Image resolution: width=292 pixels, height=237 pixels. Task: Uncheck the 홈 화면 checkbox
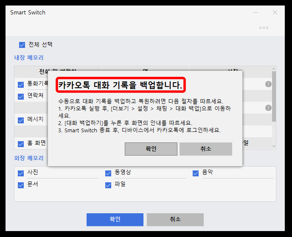pyautogui.click(x=21, y=144)
